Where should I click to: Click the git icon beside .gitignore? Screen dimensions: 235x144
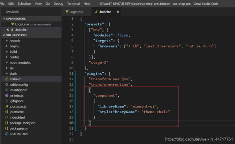[x=7, y=101]
